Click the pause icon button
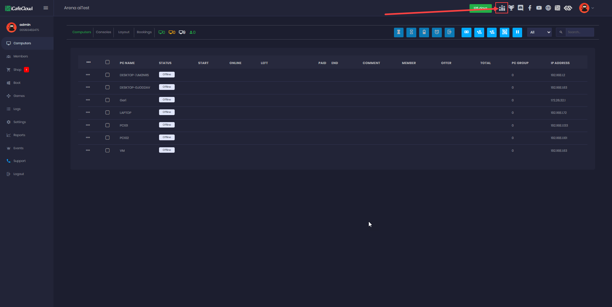 point(517,32)
